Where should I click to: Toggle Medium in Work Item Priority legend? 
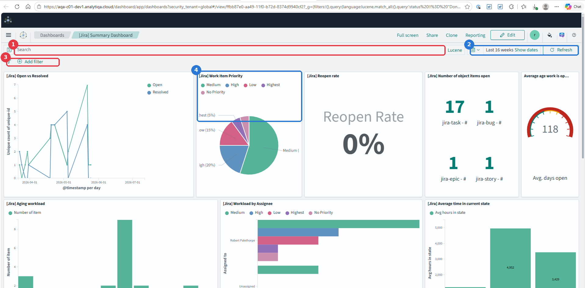pos(211,85)
